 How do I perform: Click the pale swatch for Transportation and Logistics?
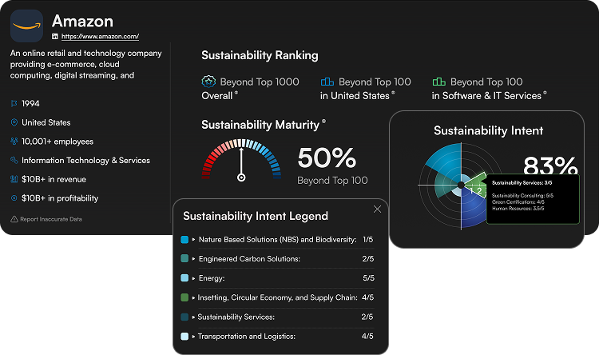point(184,337)
